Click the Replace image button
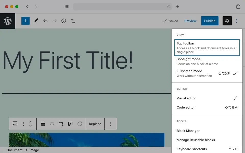245x153 pixels. [x=95, y=124]
